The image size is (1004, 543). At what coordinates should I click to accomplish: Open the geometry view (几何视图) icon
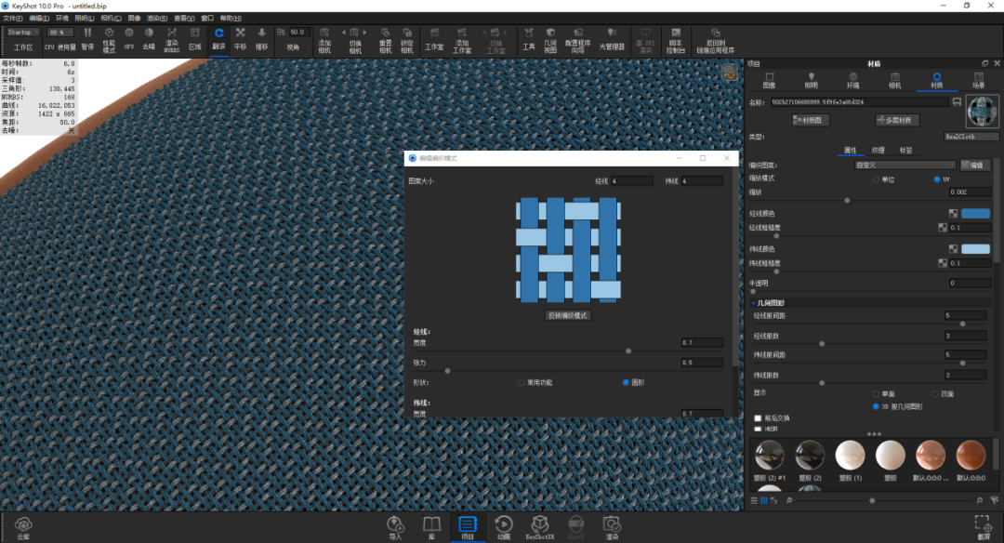coord(550,40)
